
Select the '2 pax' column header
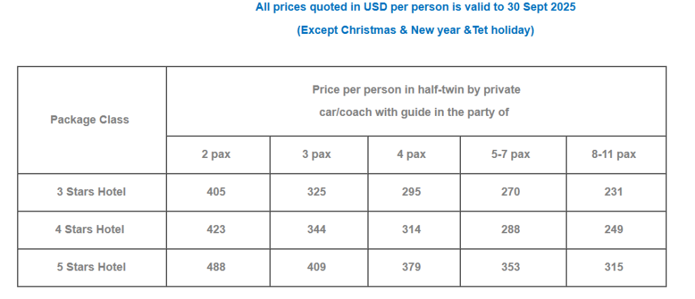[217, 155]
